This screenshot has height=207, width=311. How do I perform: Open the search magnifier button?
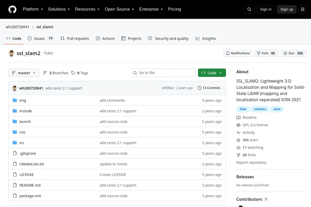pyautogui.click(x=249, y=9)
